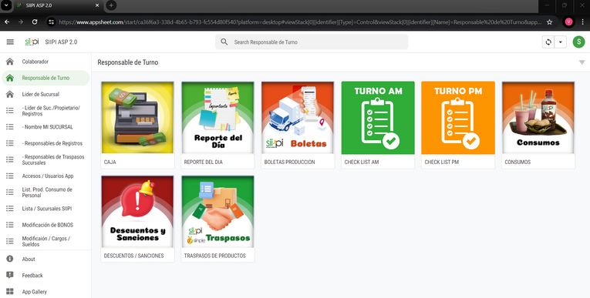This screenshot has width=590, height=298.
Task: Open a new browser tab
Action: click(x=111, y=5)
